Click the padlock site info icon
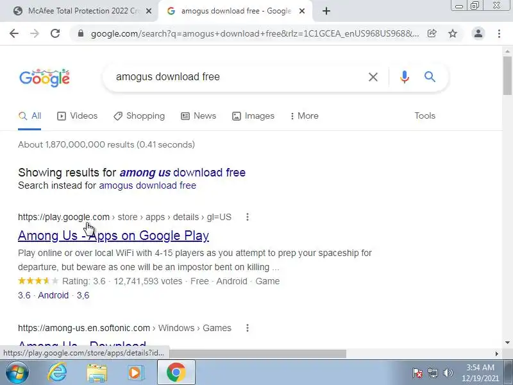This screenshot has height=385, width=513. pos(81,33)
